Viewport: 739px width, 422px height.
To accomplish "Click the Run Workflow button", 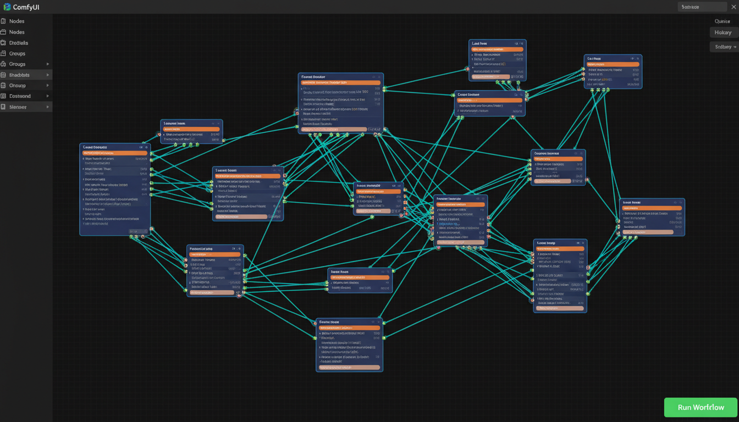I will tap(699, 407).
